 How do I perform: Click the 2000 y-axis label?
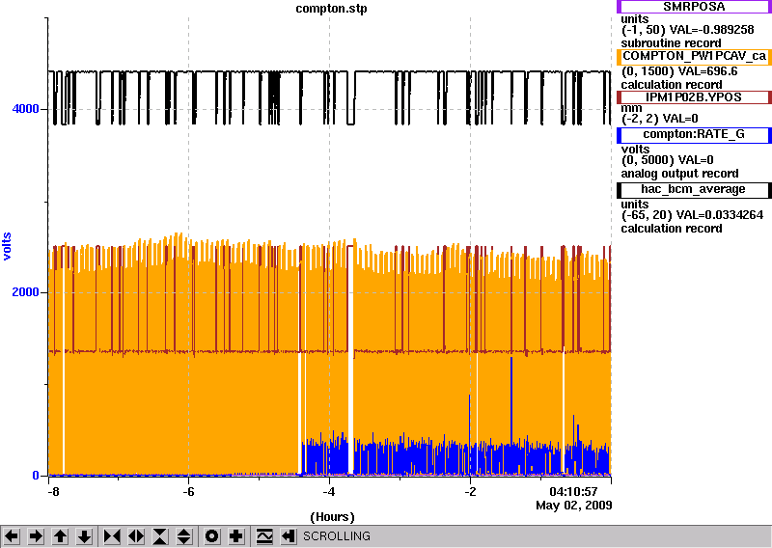click(x=26, y=292)
